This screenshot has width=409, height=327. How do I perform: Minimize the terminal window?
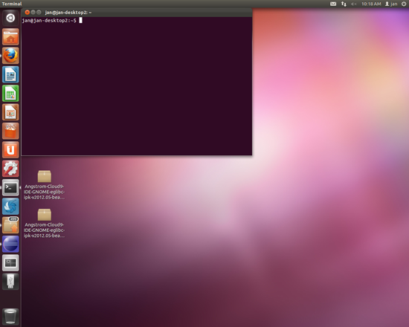pyautogui.click(x=33, y=12)
